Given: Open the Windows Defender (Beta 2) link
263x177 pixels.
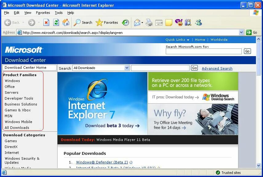Looking at the screenshot, I should coord(102,162).
